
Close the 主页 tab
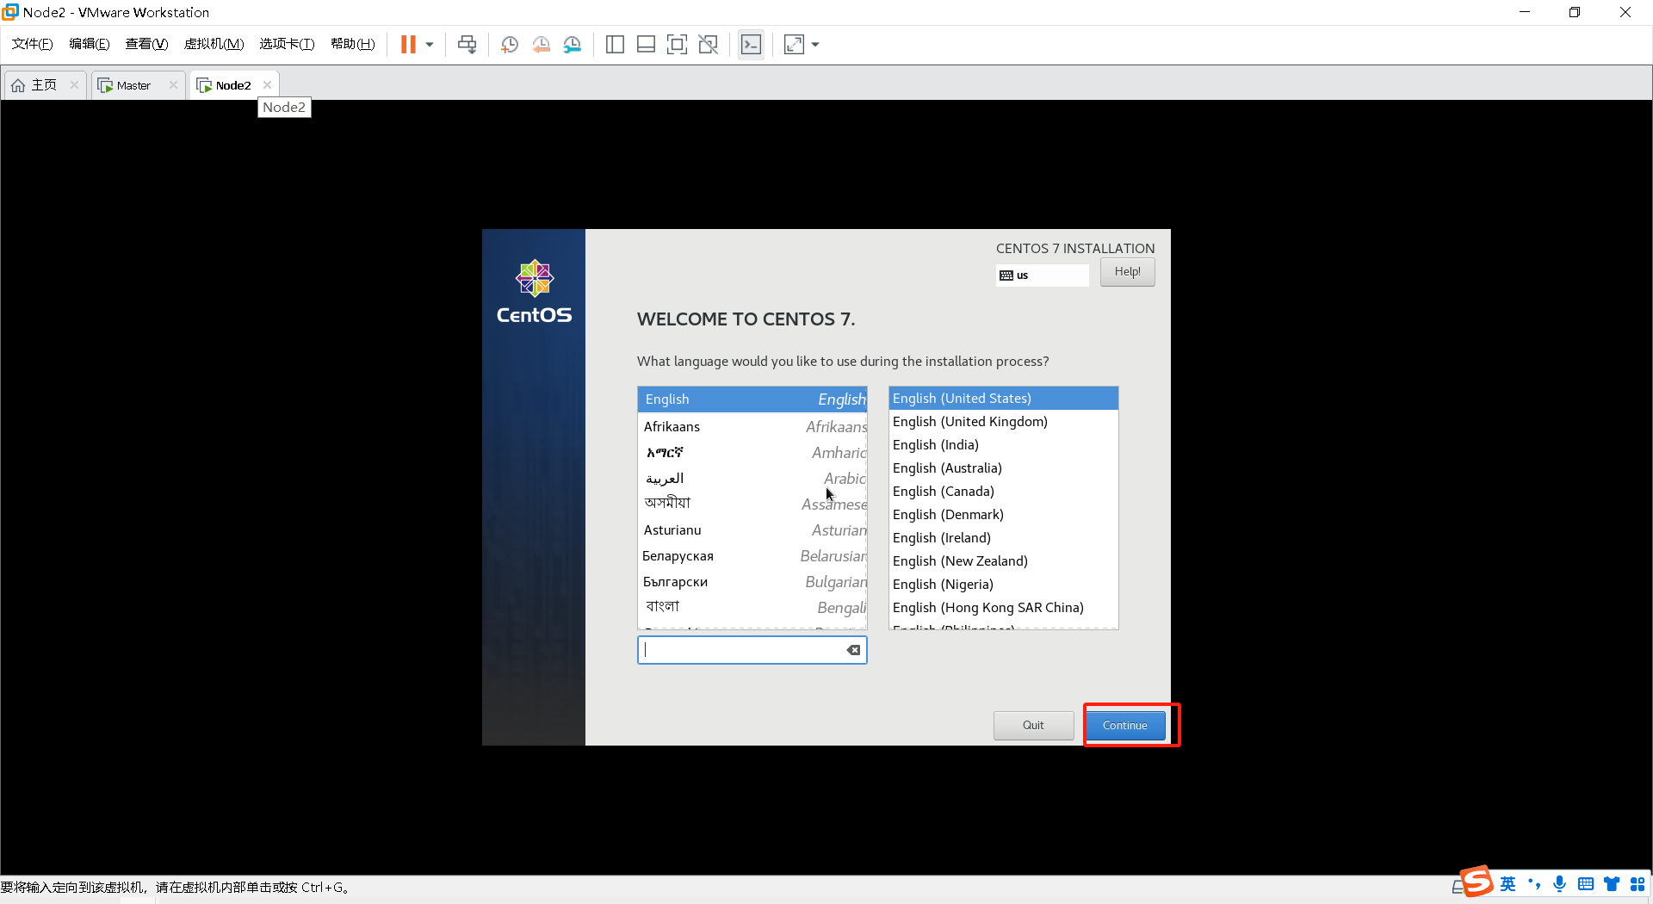coord(74,85)
